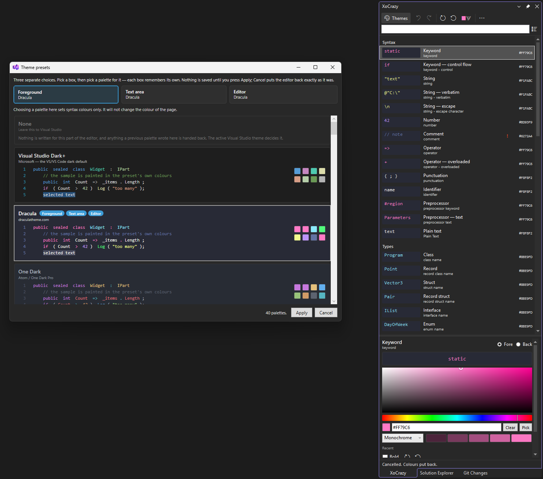This screenshot has width=543, height=479.
Task: Click the up arrow of the Syntax list scrollbar
Action: pyautogui.click(x=538, y=39)
